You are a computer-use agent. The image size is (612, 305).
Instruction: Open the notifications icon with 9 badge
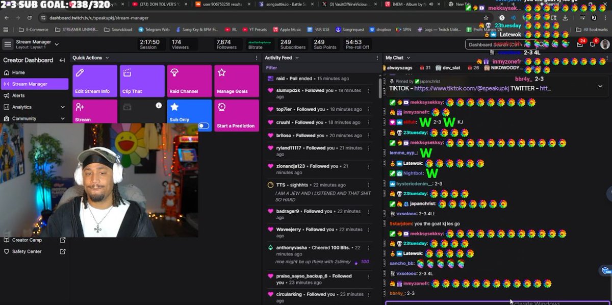point(593,44)
